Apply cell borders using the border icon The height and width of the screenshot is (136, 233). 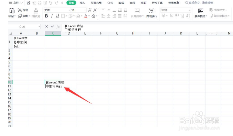(63, 16)
